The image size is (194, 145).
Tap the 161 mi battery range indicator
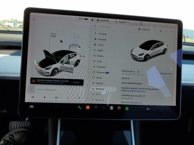83,19
